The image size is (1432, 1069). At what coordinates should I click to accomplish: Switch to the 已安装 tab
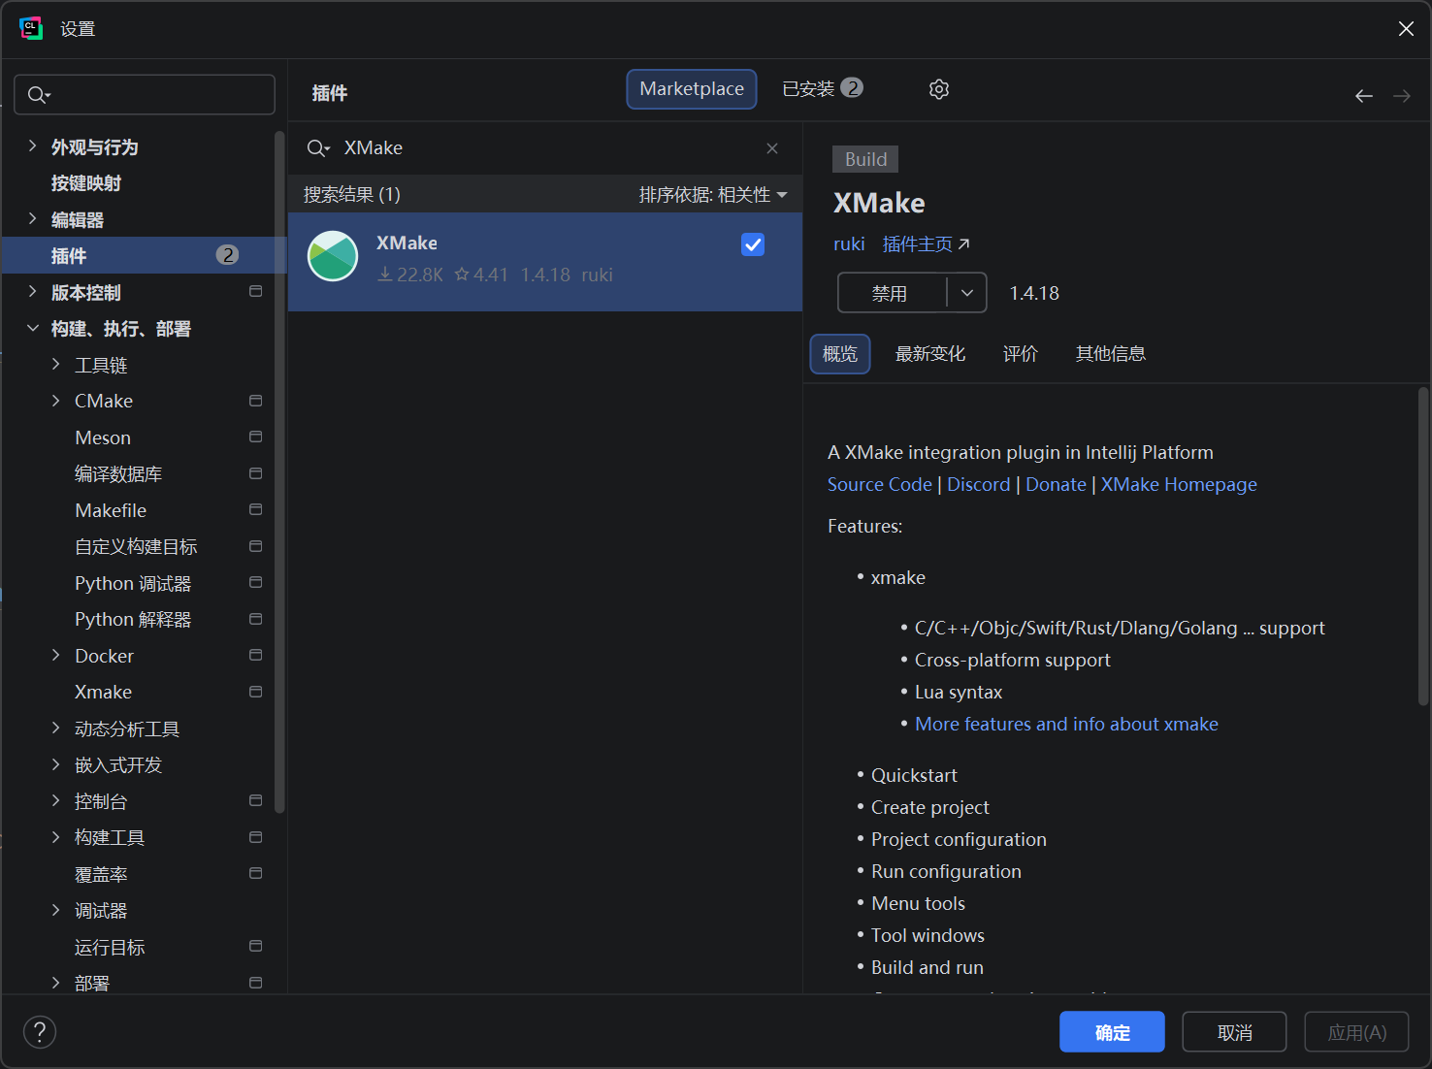tap(822, 89)
